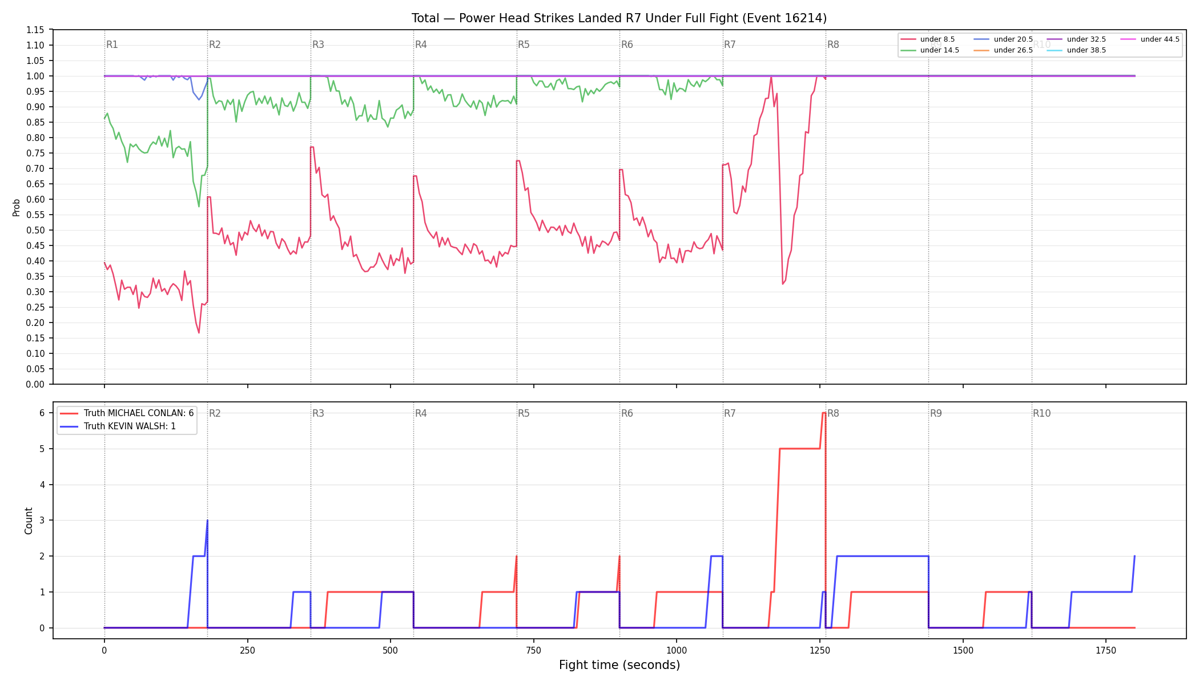Click the R7 round label in the Prob chart
The image size is (1199, 685).
(730, 45)
